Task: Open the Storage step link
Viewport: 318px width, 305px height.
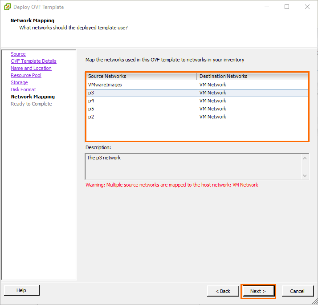Action: click(x=19, y=82)
